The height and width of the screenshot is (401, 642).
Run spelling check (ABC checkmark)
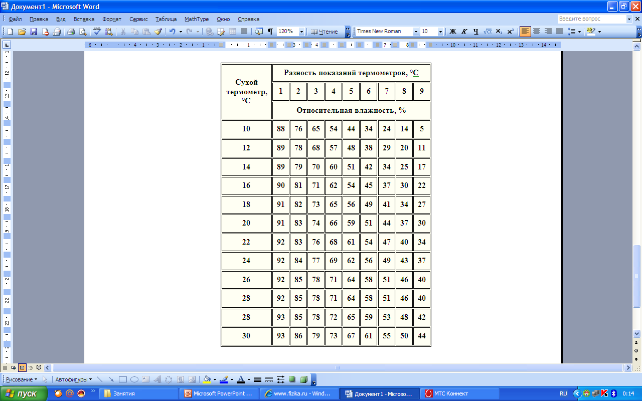point(97,32)
